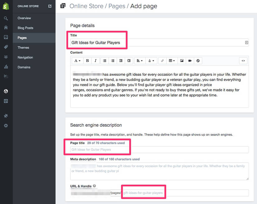Open the text alignment dropdown
Screen dimensions: 257x204
click(140, 61)
